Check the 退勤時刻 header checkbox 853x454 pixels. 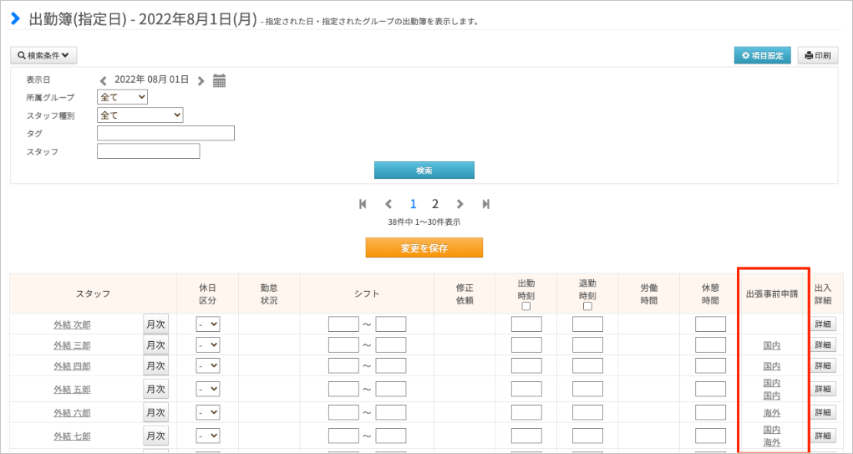pos(587,307)
